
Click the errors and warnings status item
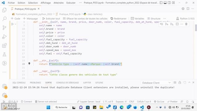(13, 101)
